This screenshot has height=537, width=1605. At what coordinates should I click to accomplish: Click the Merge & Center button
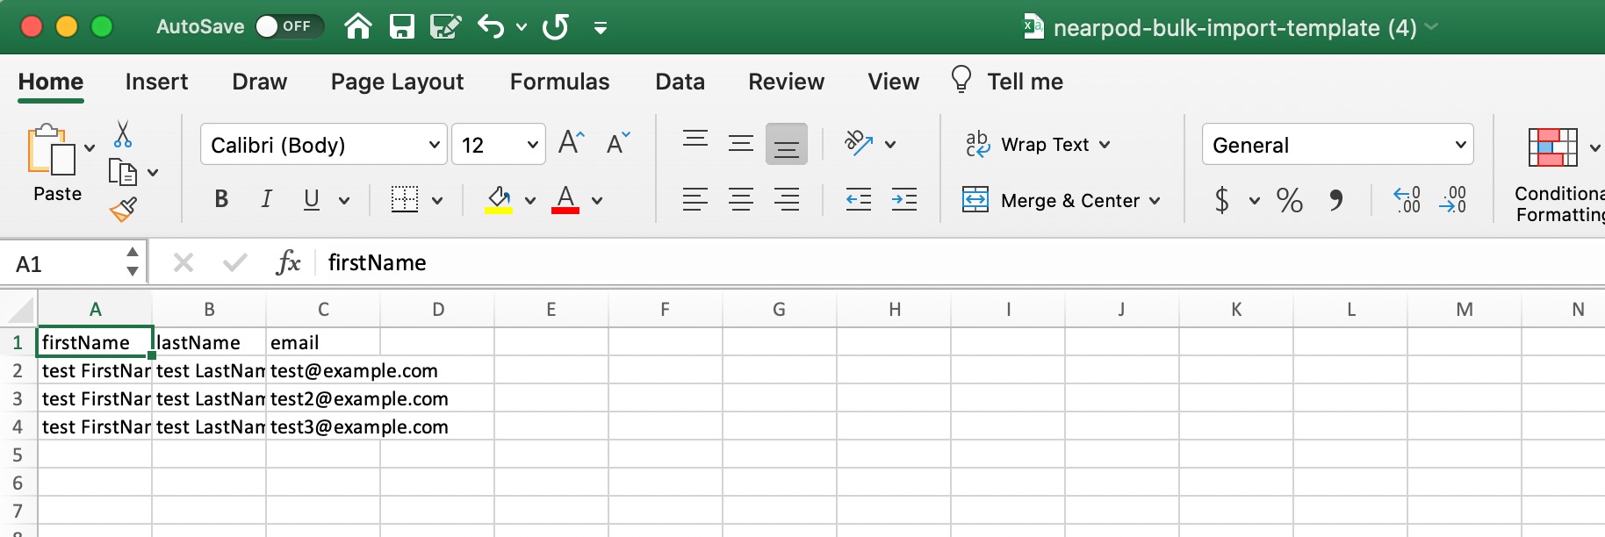1062,201
